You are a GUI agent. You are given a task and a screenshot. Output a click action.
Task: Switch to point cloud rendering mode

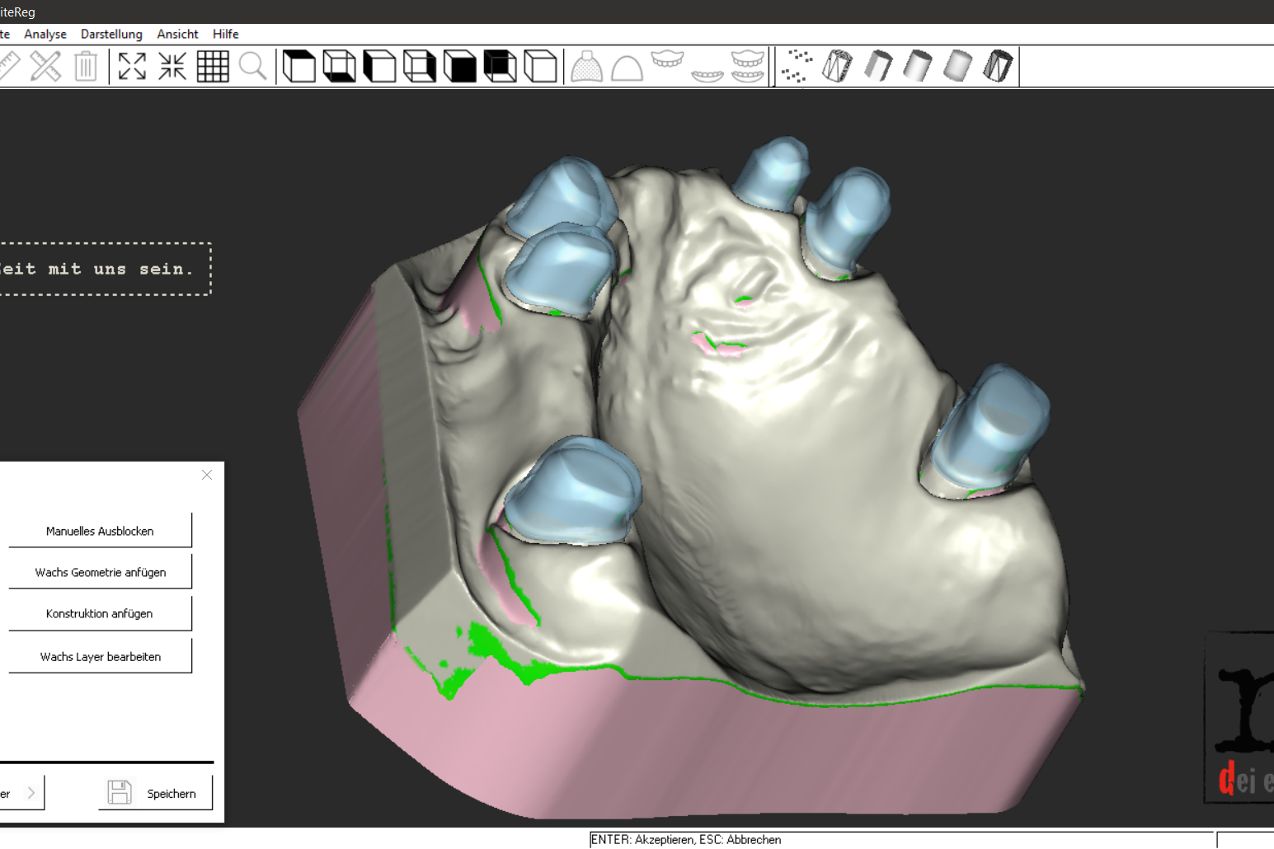[797, 66]
